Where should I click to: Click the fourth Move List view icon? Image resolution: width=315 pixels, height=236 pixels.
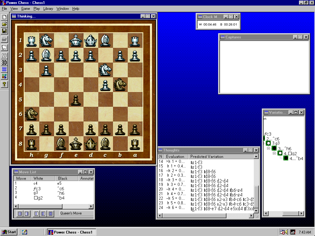tap(43, 214)
